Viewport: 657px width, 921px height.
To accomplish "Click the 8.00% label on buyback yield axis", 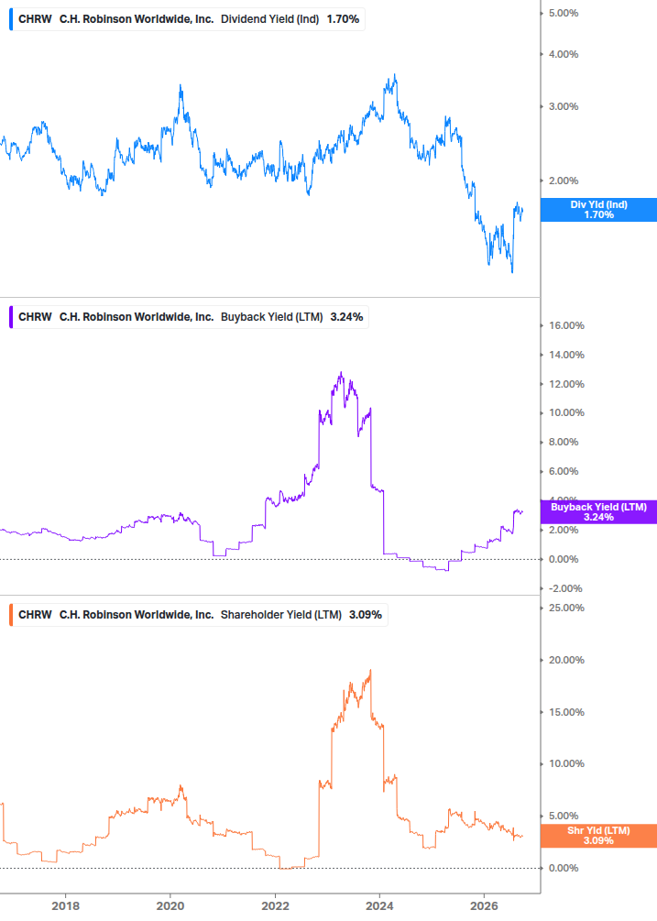I will (564, 442).
